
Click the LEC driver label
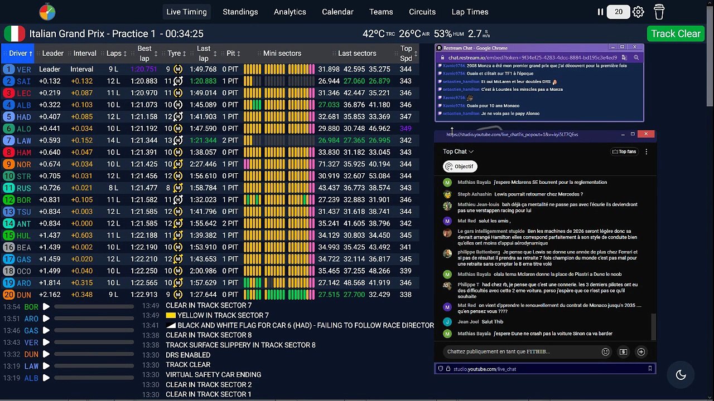click(x=23, y=93)
